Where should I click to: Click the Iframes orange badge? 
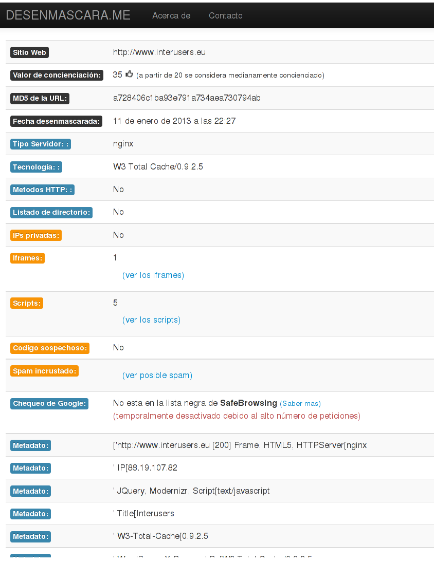28,258
